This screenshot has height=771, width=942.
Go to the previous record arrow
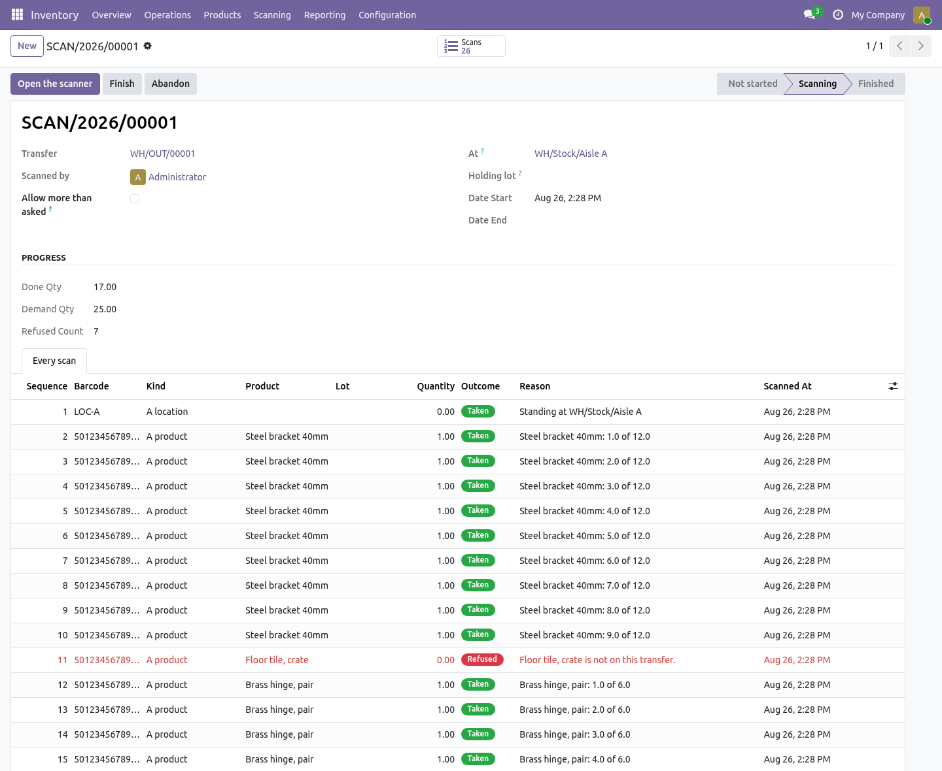[899, 46]
